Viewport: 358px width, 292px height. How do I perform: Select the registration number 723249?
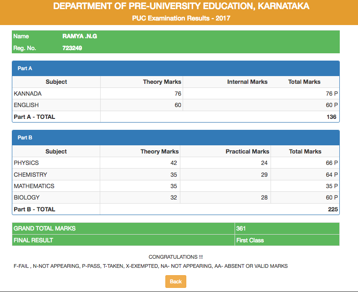point(72,48)
